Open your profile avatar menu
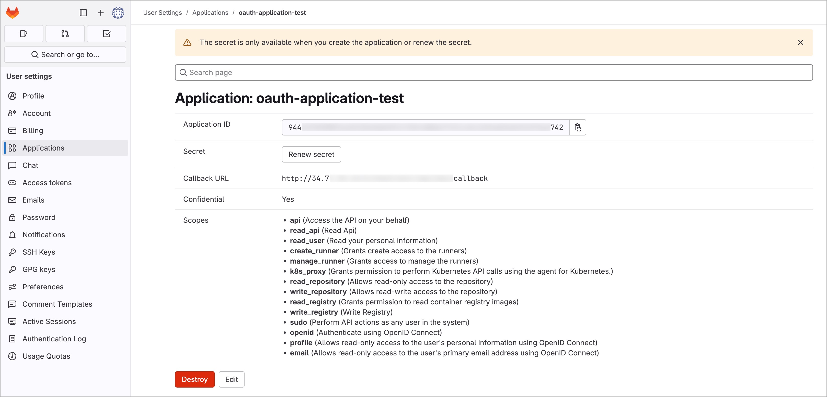Screen dimensions: 827x397 pyautogui.click(x=118, y=13)
